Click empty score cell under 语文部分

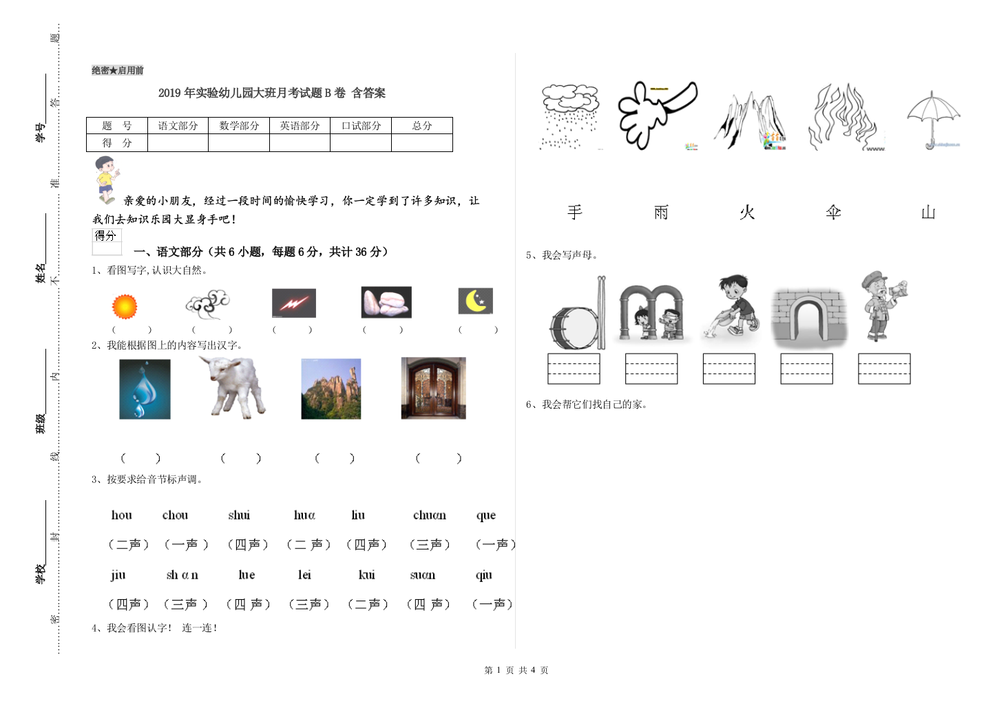[178, 143]
